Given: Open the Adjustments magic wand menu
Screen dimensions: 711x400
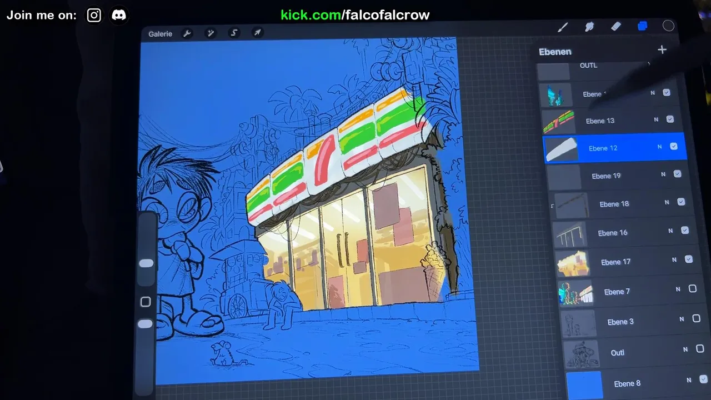Looking at the screenshot, I should tap(211, 33).
